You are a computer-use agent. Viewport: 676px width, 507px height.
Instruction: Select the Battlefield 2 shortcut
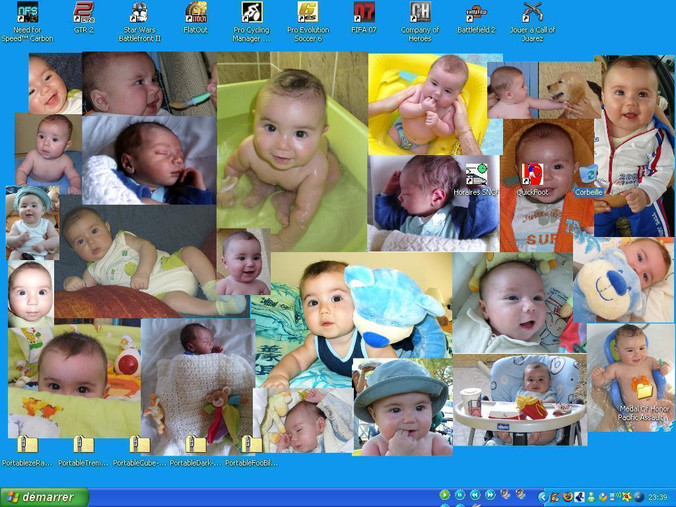(x=476, y=13)
